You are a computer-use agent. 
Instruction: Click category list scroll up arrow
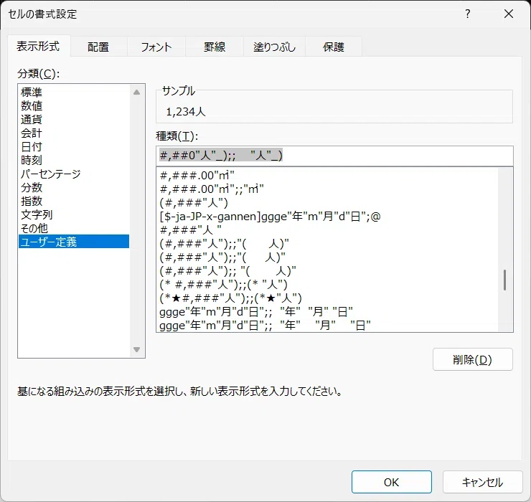[137, 92]
